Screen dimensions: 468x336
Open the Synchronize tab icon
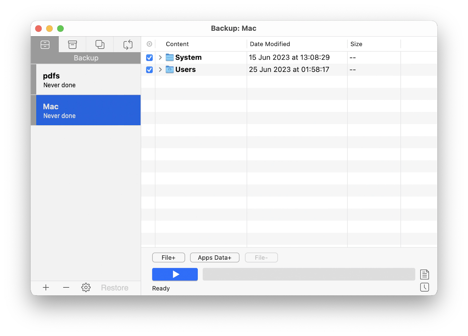[128, 44]
